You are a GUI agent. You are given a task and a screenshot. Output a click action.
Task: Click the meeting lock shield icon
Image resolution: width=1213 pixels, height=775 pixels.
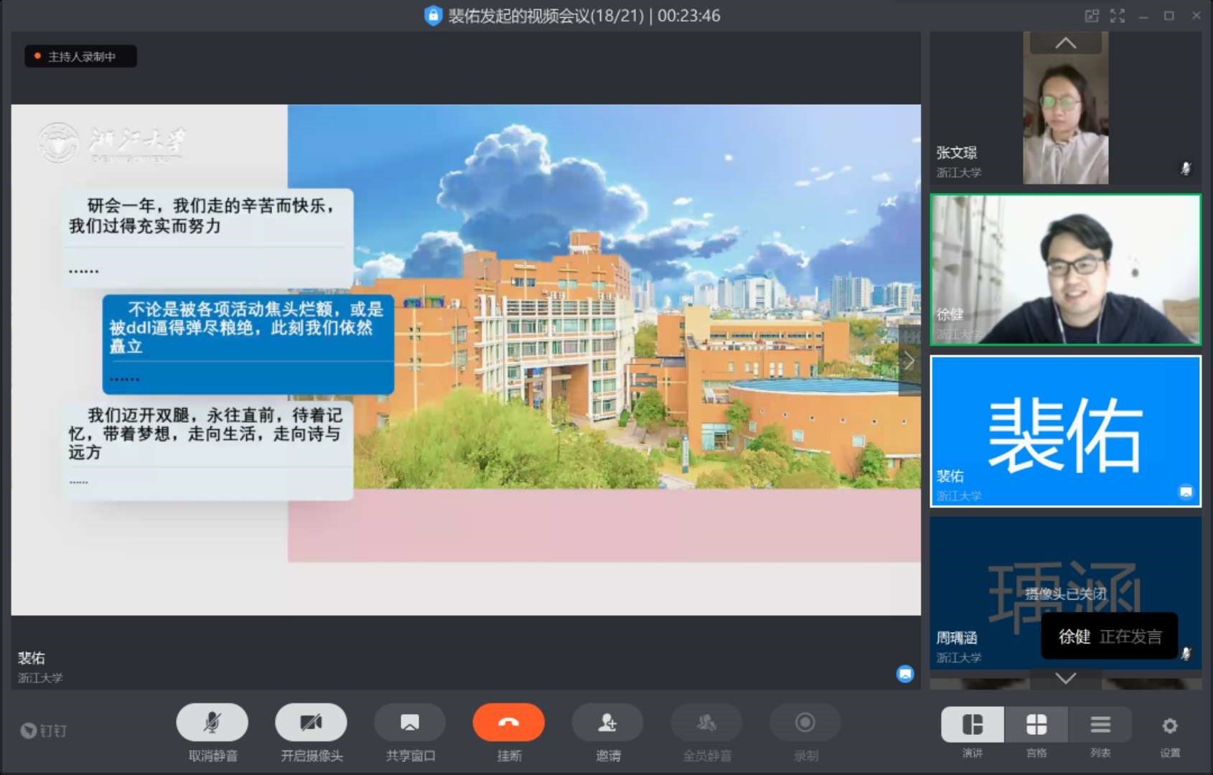[433, 16]
